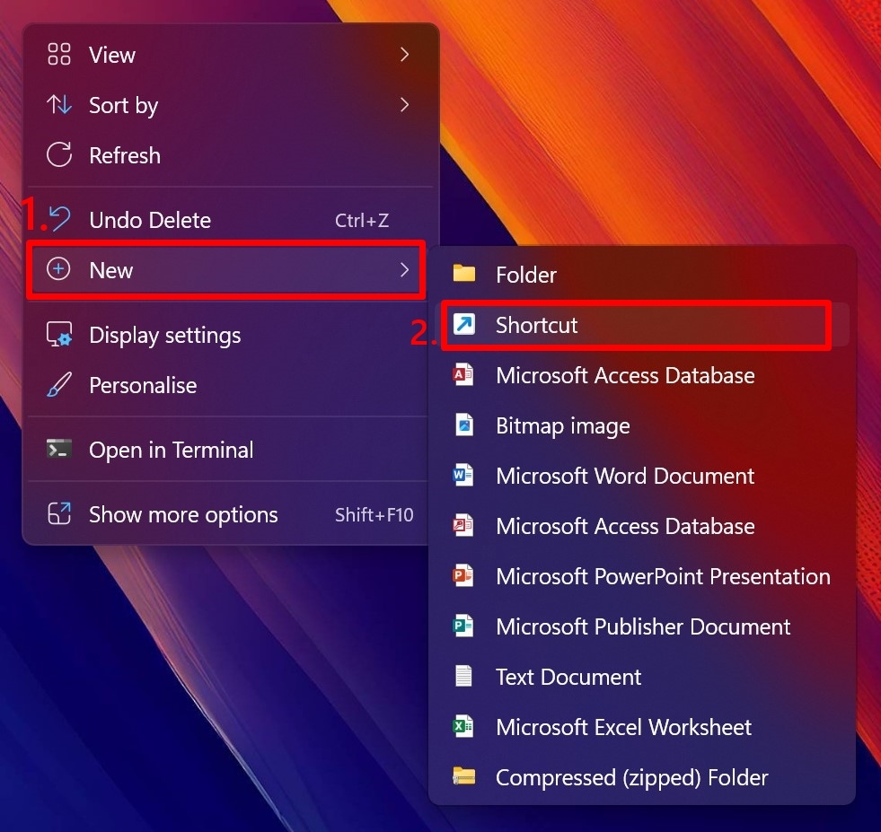This screenshot has height=832, width=881.
Task: Expand the Sort by submenu chevron
Action: tap(404, 105)
